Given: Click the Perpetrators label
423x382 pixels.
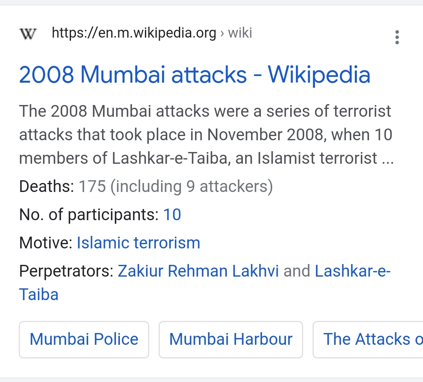Looking at the screenshot, I should (x=66, y=271).
